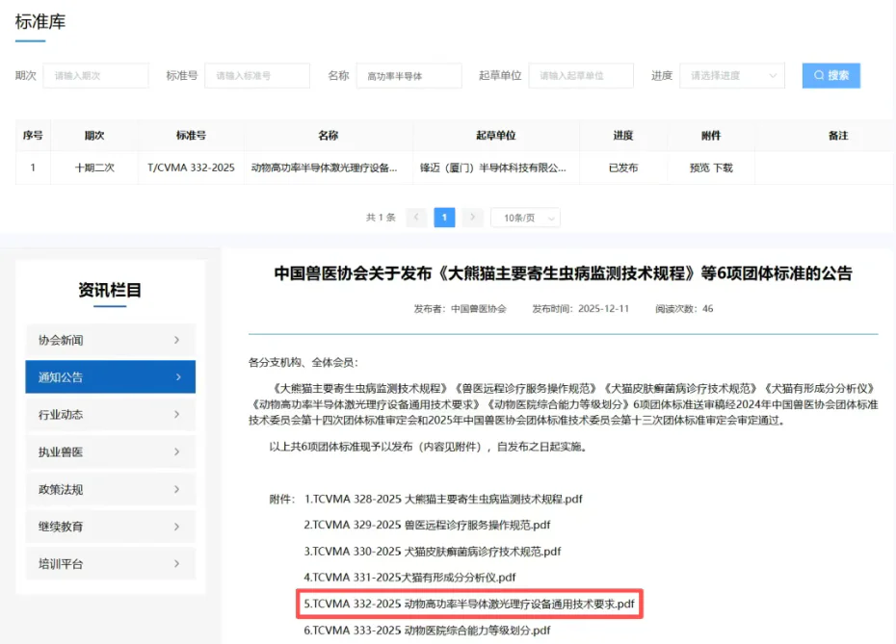The width and height of the screenshot is (896, 644).
Task: Open 培训平台 in the sidebar
Action: [110, 564]
